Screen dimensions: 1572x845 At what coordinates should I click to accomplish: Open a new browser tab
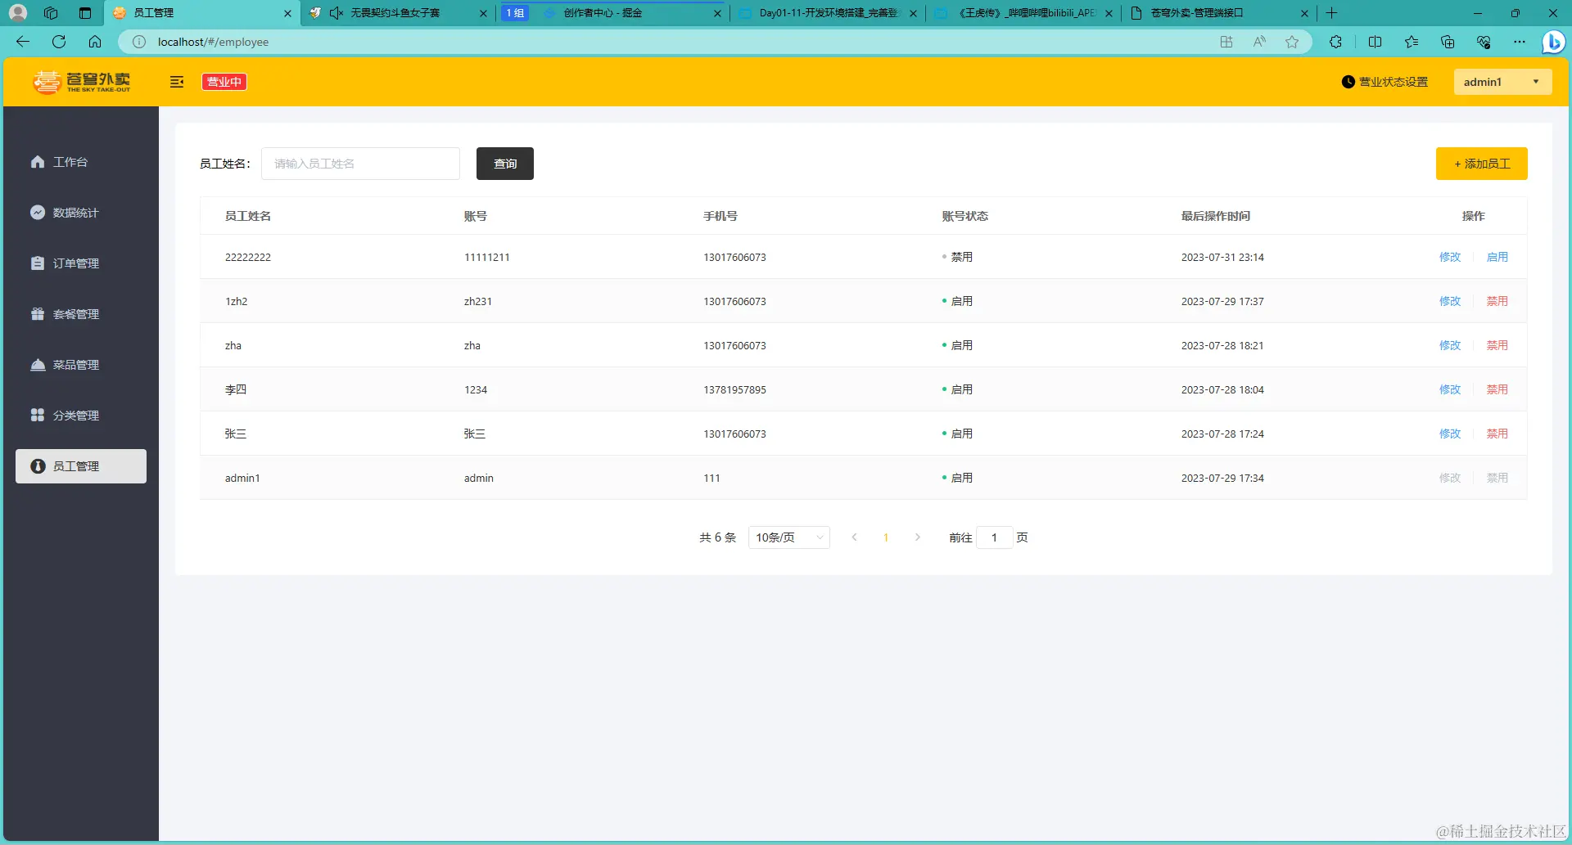1331,13
